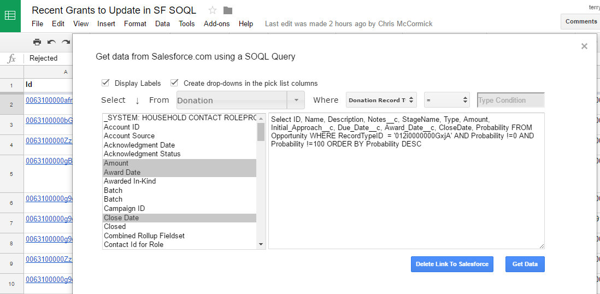
Task: Click the Get Data button
Action: coord(525,264)
